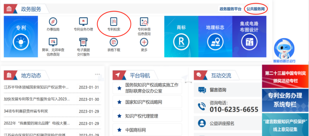Click 专利业务办理系统专栏 banner
309x136 pixels.
tap(285, 100)
